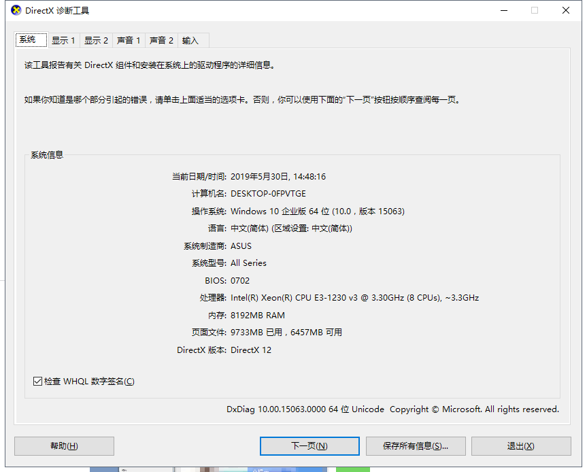Screen dimensions: 587x472
Task: Click the computer name DESKTOP-0FPVTGE
Action: click(268, 194)
